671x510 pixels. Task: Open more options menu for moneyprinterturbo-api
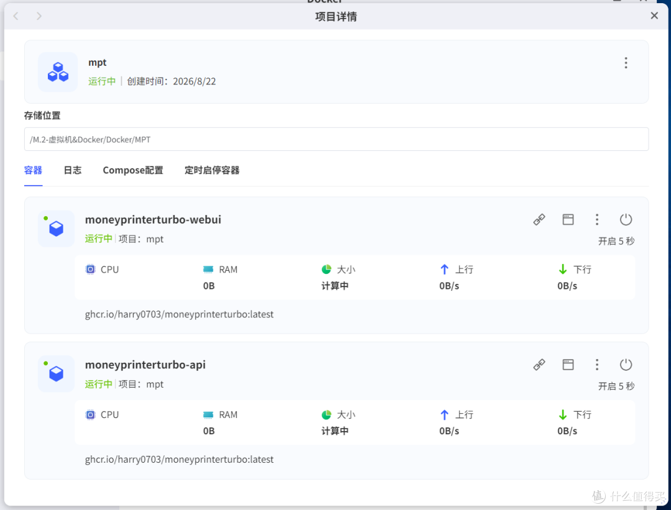(x=597, y=365)
